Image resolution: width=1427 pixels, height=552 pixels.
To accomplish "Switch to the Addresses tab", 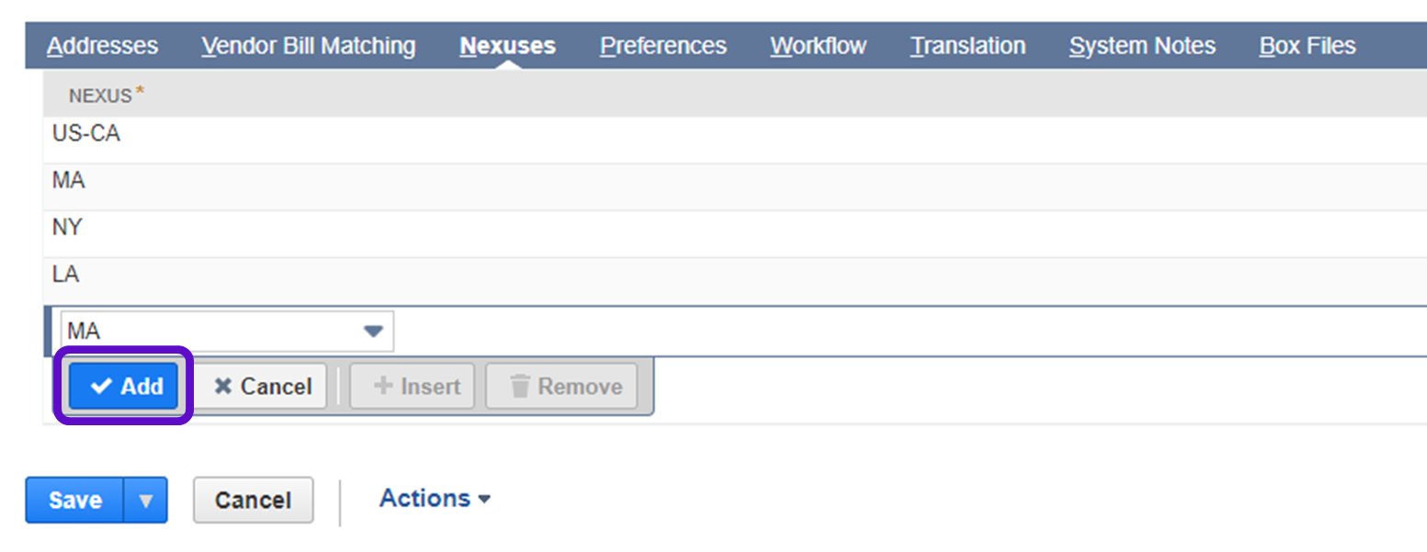I will tap(102, 46).
